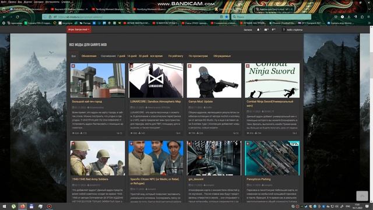Open the Panopticon Parking thumbnail
Image resolution: width=373 pixels, height=210 pixels.
tap(272, 158)
